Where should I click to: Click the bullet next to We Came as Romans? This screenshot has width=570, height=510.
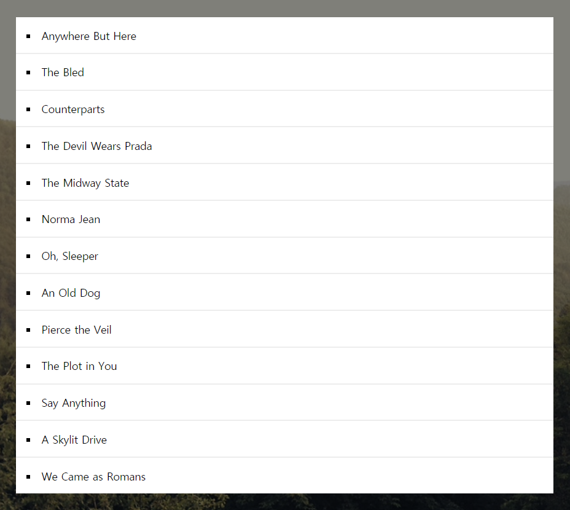tap(28, 477)
